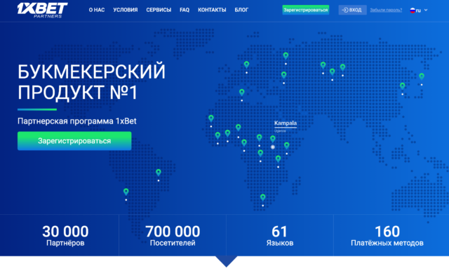Click the ВХОД login button
The image size is (449, 271).
point(352,10)
